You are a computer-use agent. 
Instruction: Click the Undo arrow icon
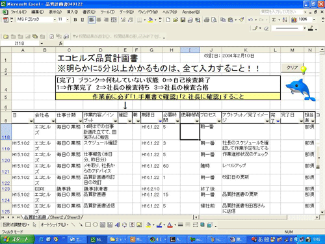pos(251,20)
